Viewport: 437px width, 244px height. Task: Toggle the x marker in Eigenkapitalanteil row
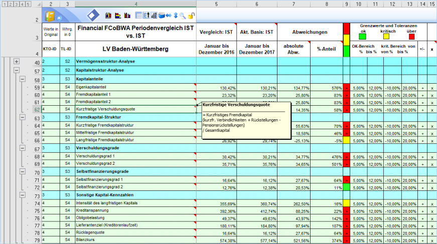pyautogui.click(x=431, y=88)
